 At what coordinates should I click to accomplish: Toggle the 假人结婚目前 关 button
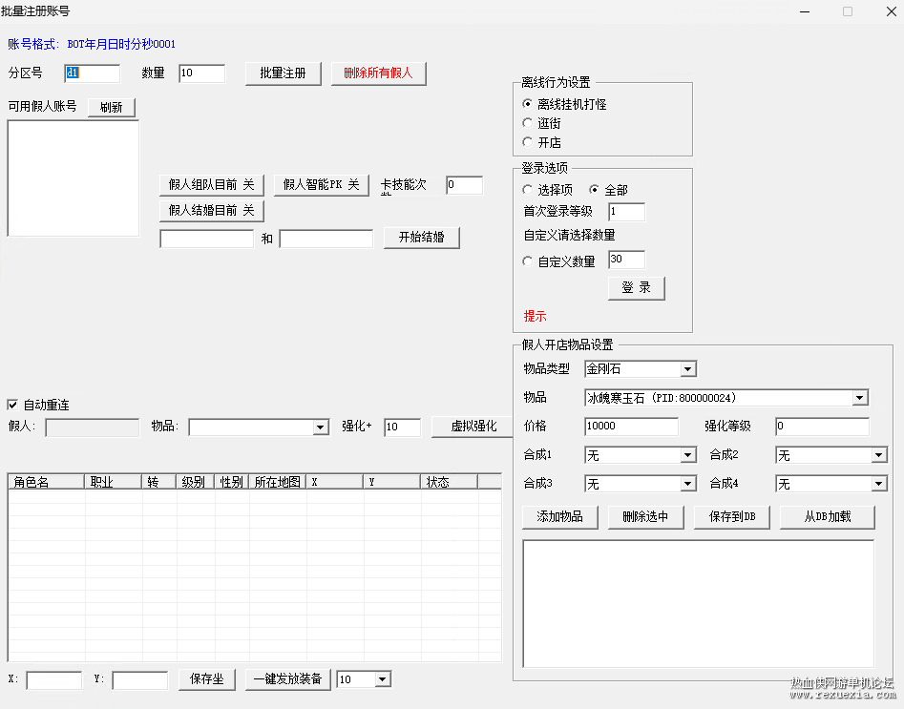212,210
